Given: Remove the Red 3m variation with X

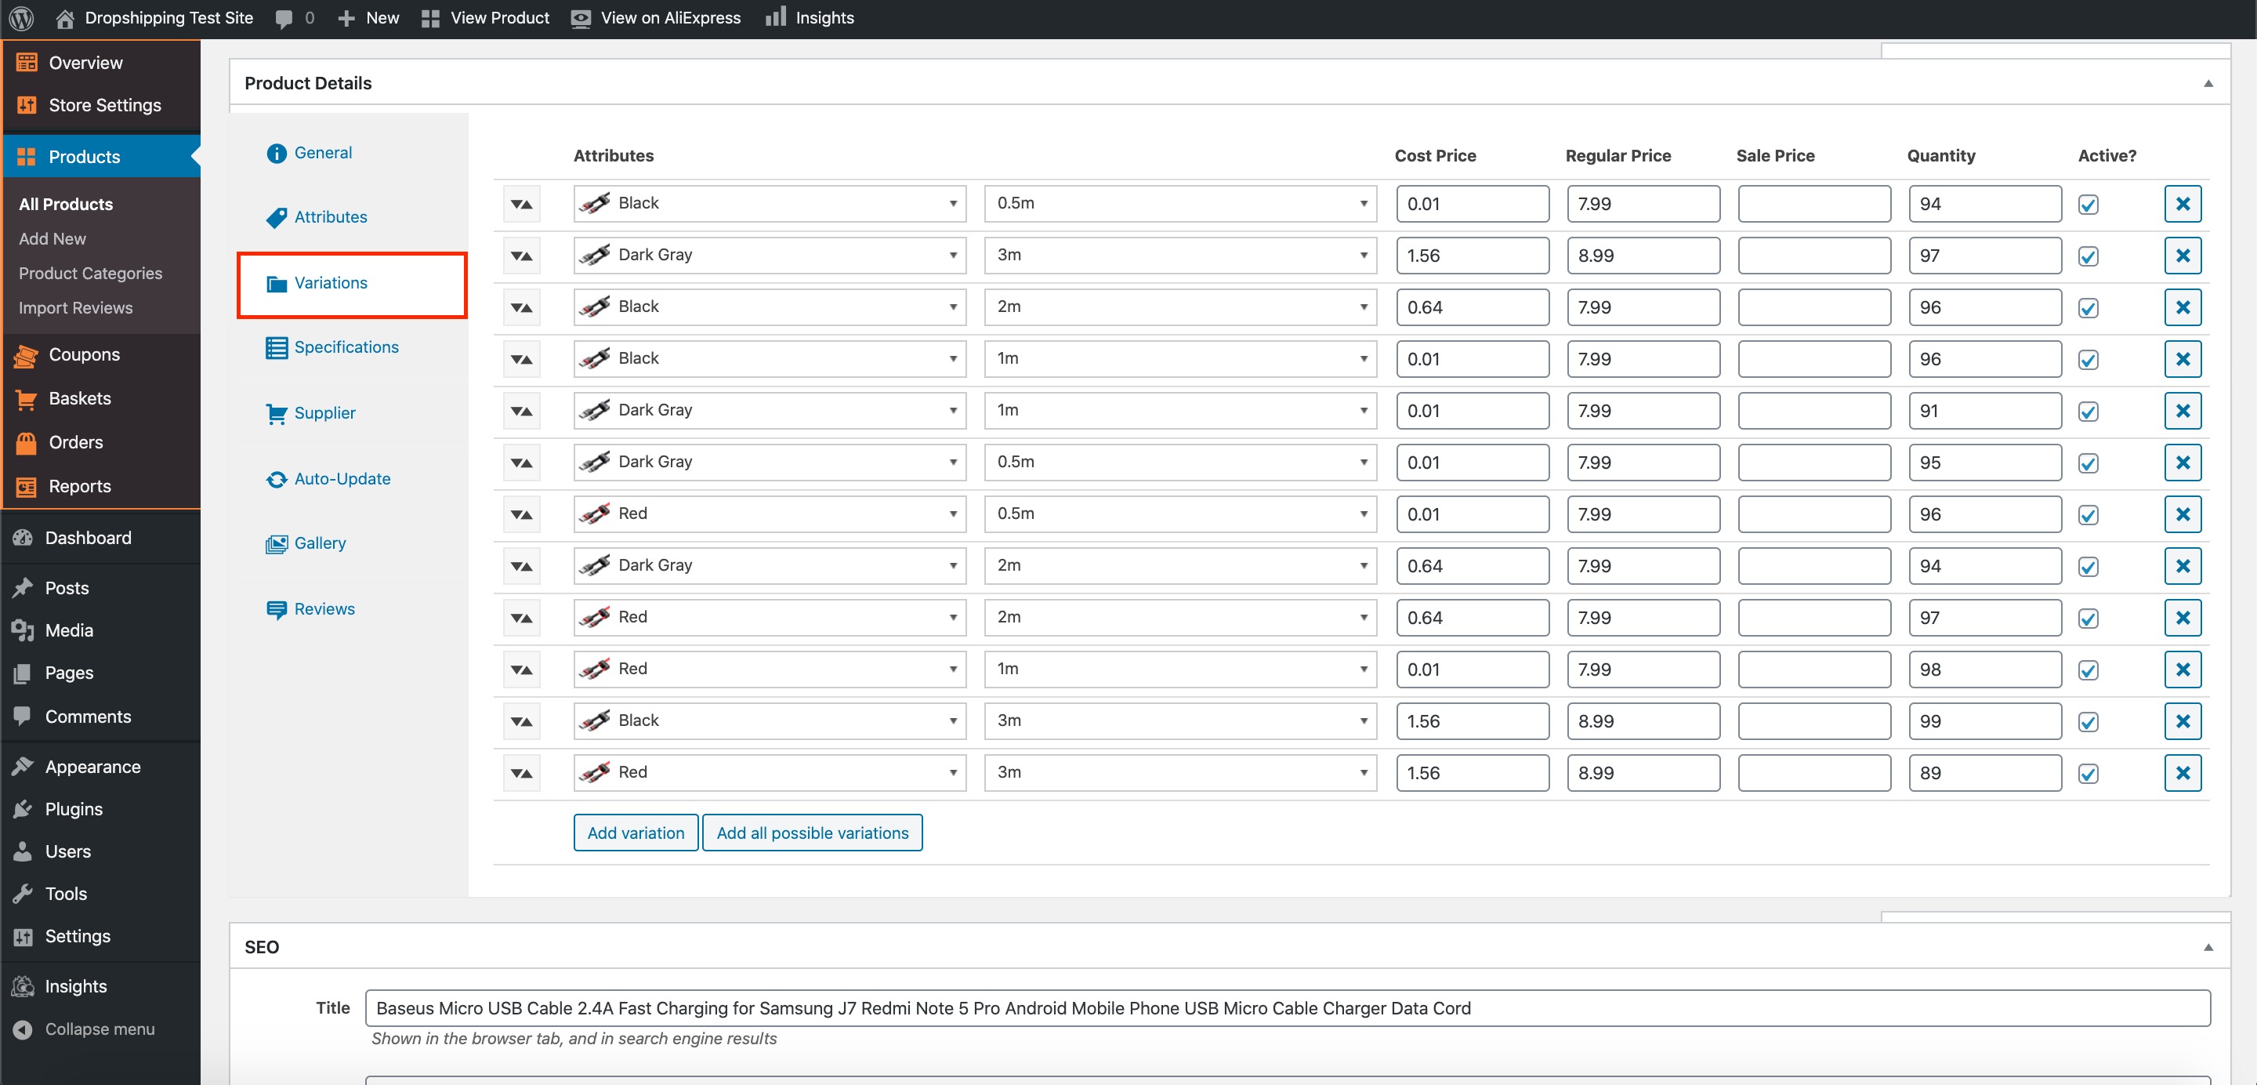Looking at the screenshot, I should (2182, 773).
